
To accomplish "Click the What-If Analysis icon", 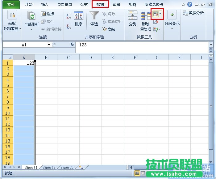I will point(156,29).
